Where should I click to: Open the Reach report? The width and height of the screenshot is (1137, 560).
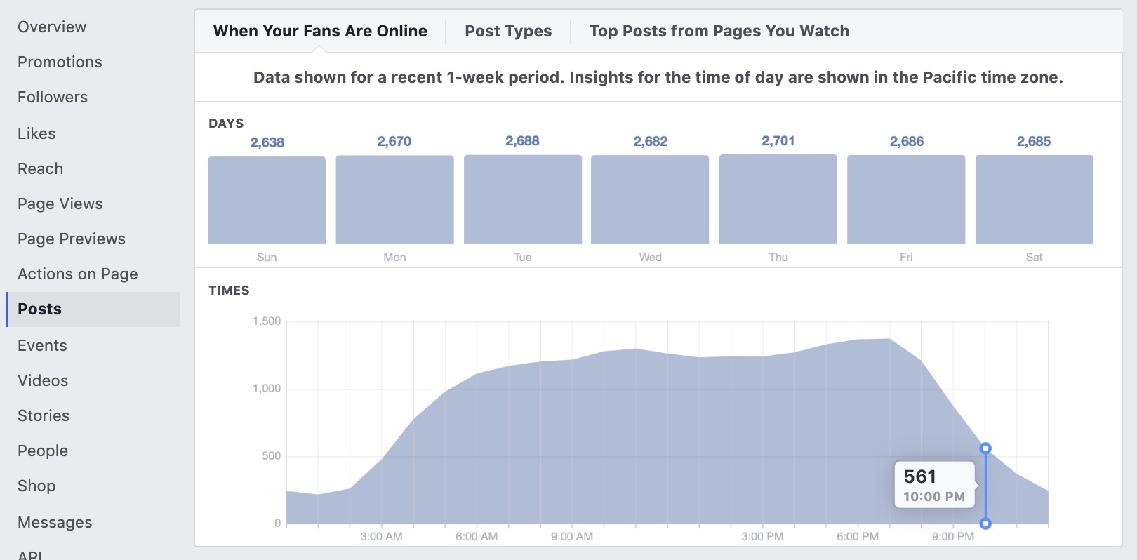click(40, 168)
